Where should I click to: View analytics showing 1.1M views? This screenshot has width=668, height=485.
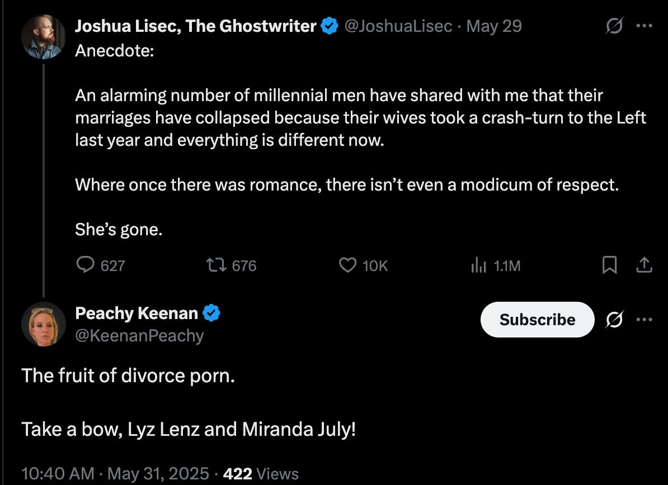(x=496, y=265)
